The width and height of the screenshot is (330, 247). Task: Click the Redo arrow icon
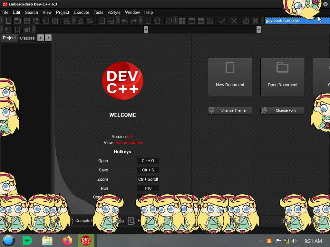click(x=134, y=21)
